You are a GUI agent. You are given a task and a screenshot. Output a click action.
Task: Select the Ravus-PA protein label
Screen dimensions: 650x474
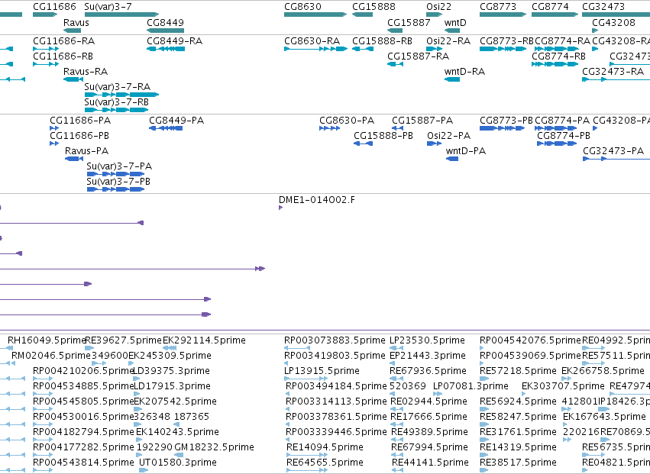click(86, 151)
